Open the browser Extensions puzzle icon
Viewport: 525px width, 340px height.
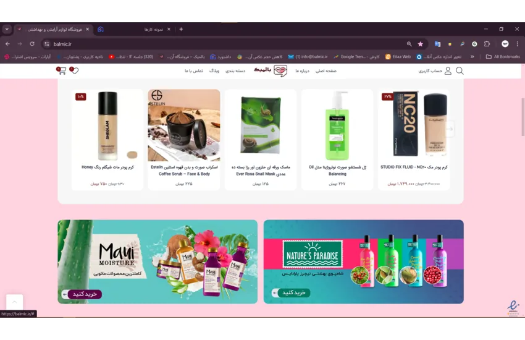click(487, 44)
